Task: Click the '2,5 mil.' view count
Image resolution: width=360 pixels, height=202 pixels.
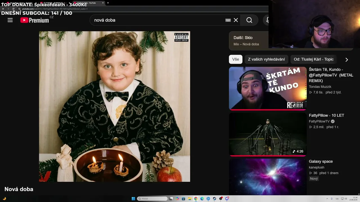Action: [319, 127]
